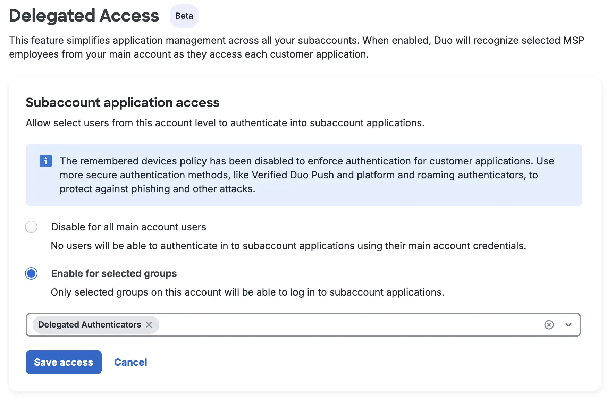The width and height of the screenshot is (615, 399).
Task: Click the Delegated Access page heading
Action: tap(84, 16)
